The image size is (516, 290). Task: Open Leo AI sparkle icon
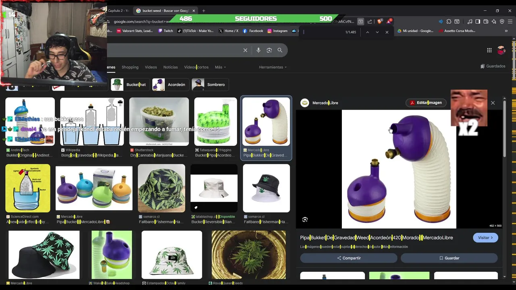(494, 21)
